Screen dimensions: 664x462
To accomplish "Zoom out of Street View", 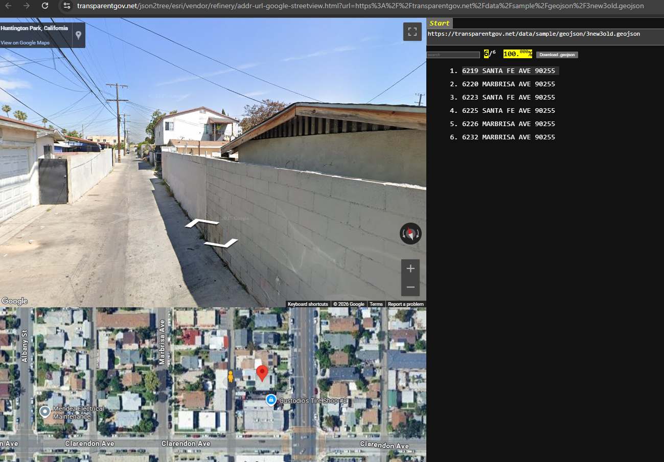I will click(410, 287).
